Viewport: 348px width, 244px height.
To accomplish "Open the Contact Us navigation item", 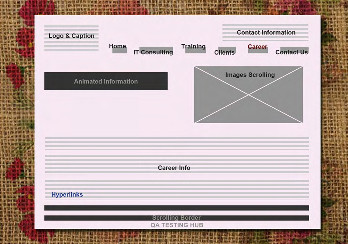I will [291, 52].
